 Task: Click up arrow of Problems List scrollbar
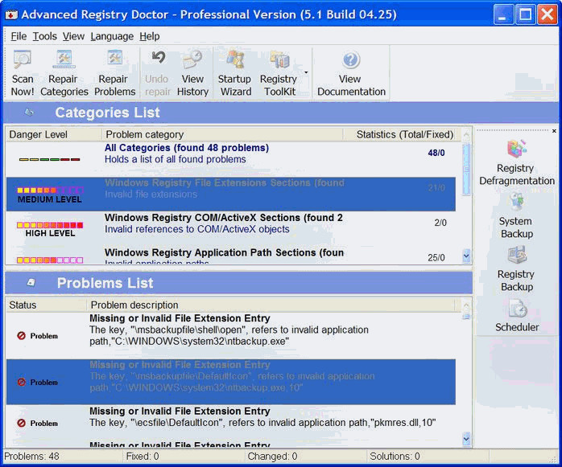(466, 305)
